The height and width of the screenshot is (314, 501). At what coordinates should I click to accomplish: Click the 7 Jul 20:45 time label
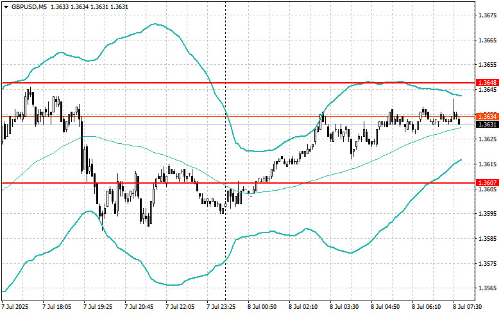coord(139,307)
